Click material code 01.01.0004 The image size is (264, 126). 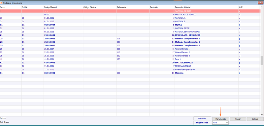pyautogui.click(x=50, y=25)
